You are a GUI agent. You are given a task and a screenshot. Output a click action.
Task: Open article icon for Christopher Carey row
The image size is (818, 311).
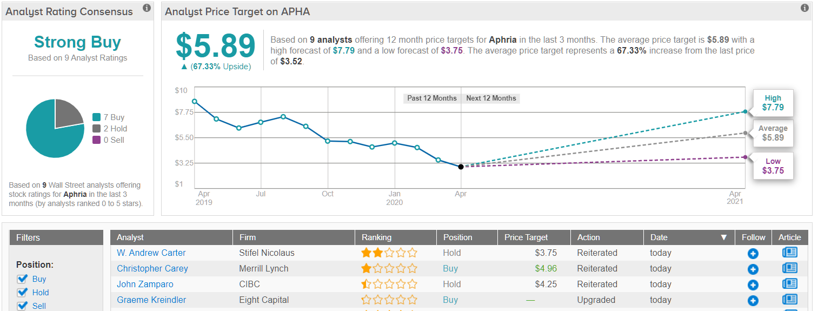pyautogui.click(x=789, y=268)
